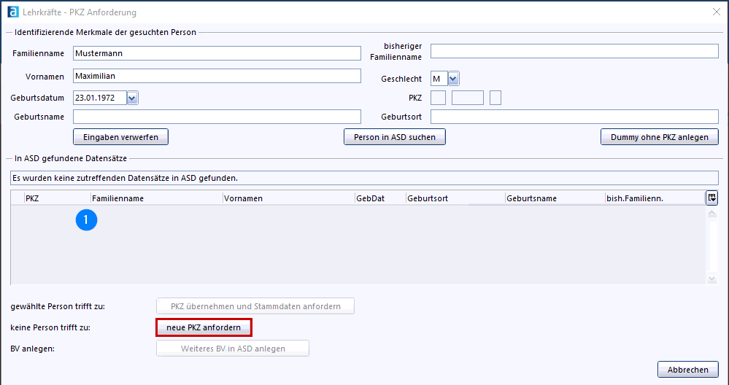Click the column chooser icon in table header

(711, 198)
